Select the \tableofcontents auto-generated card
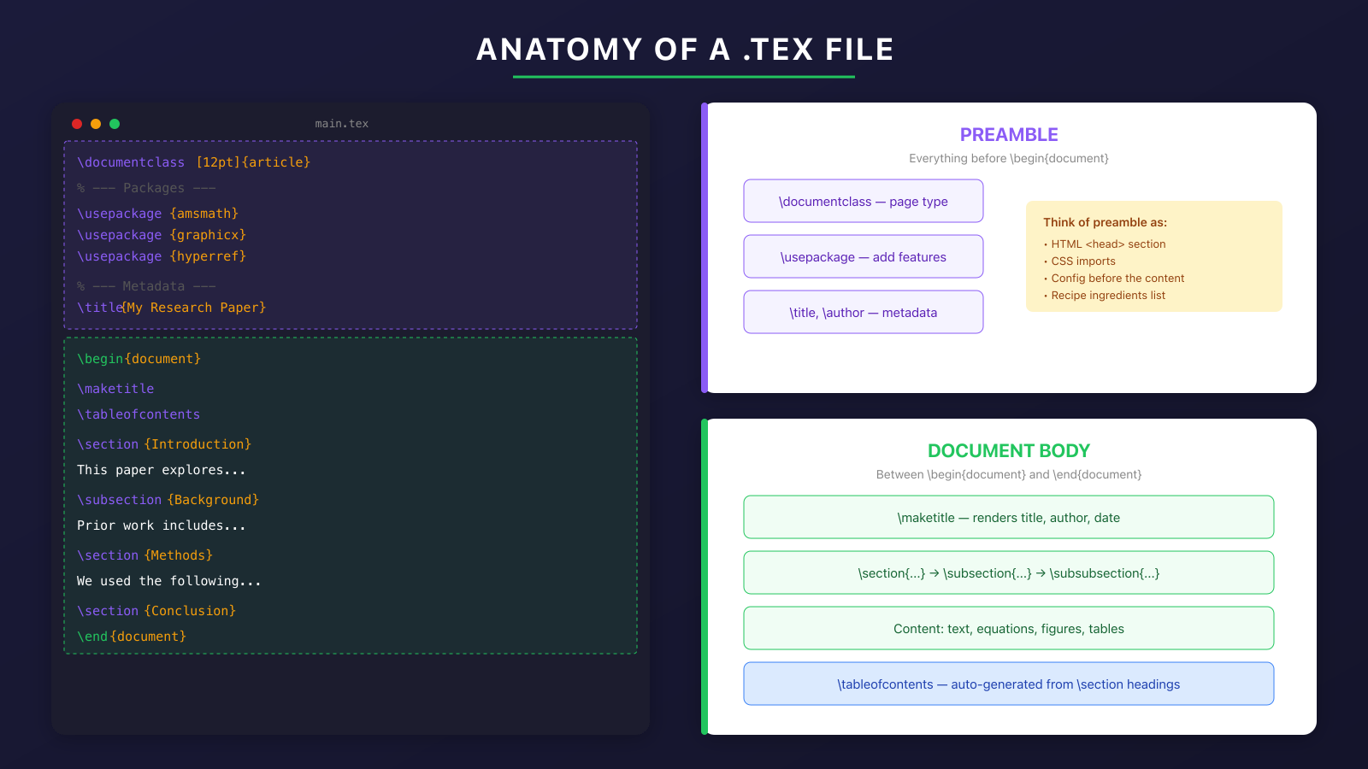 [1008, 684]
